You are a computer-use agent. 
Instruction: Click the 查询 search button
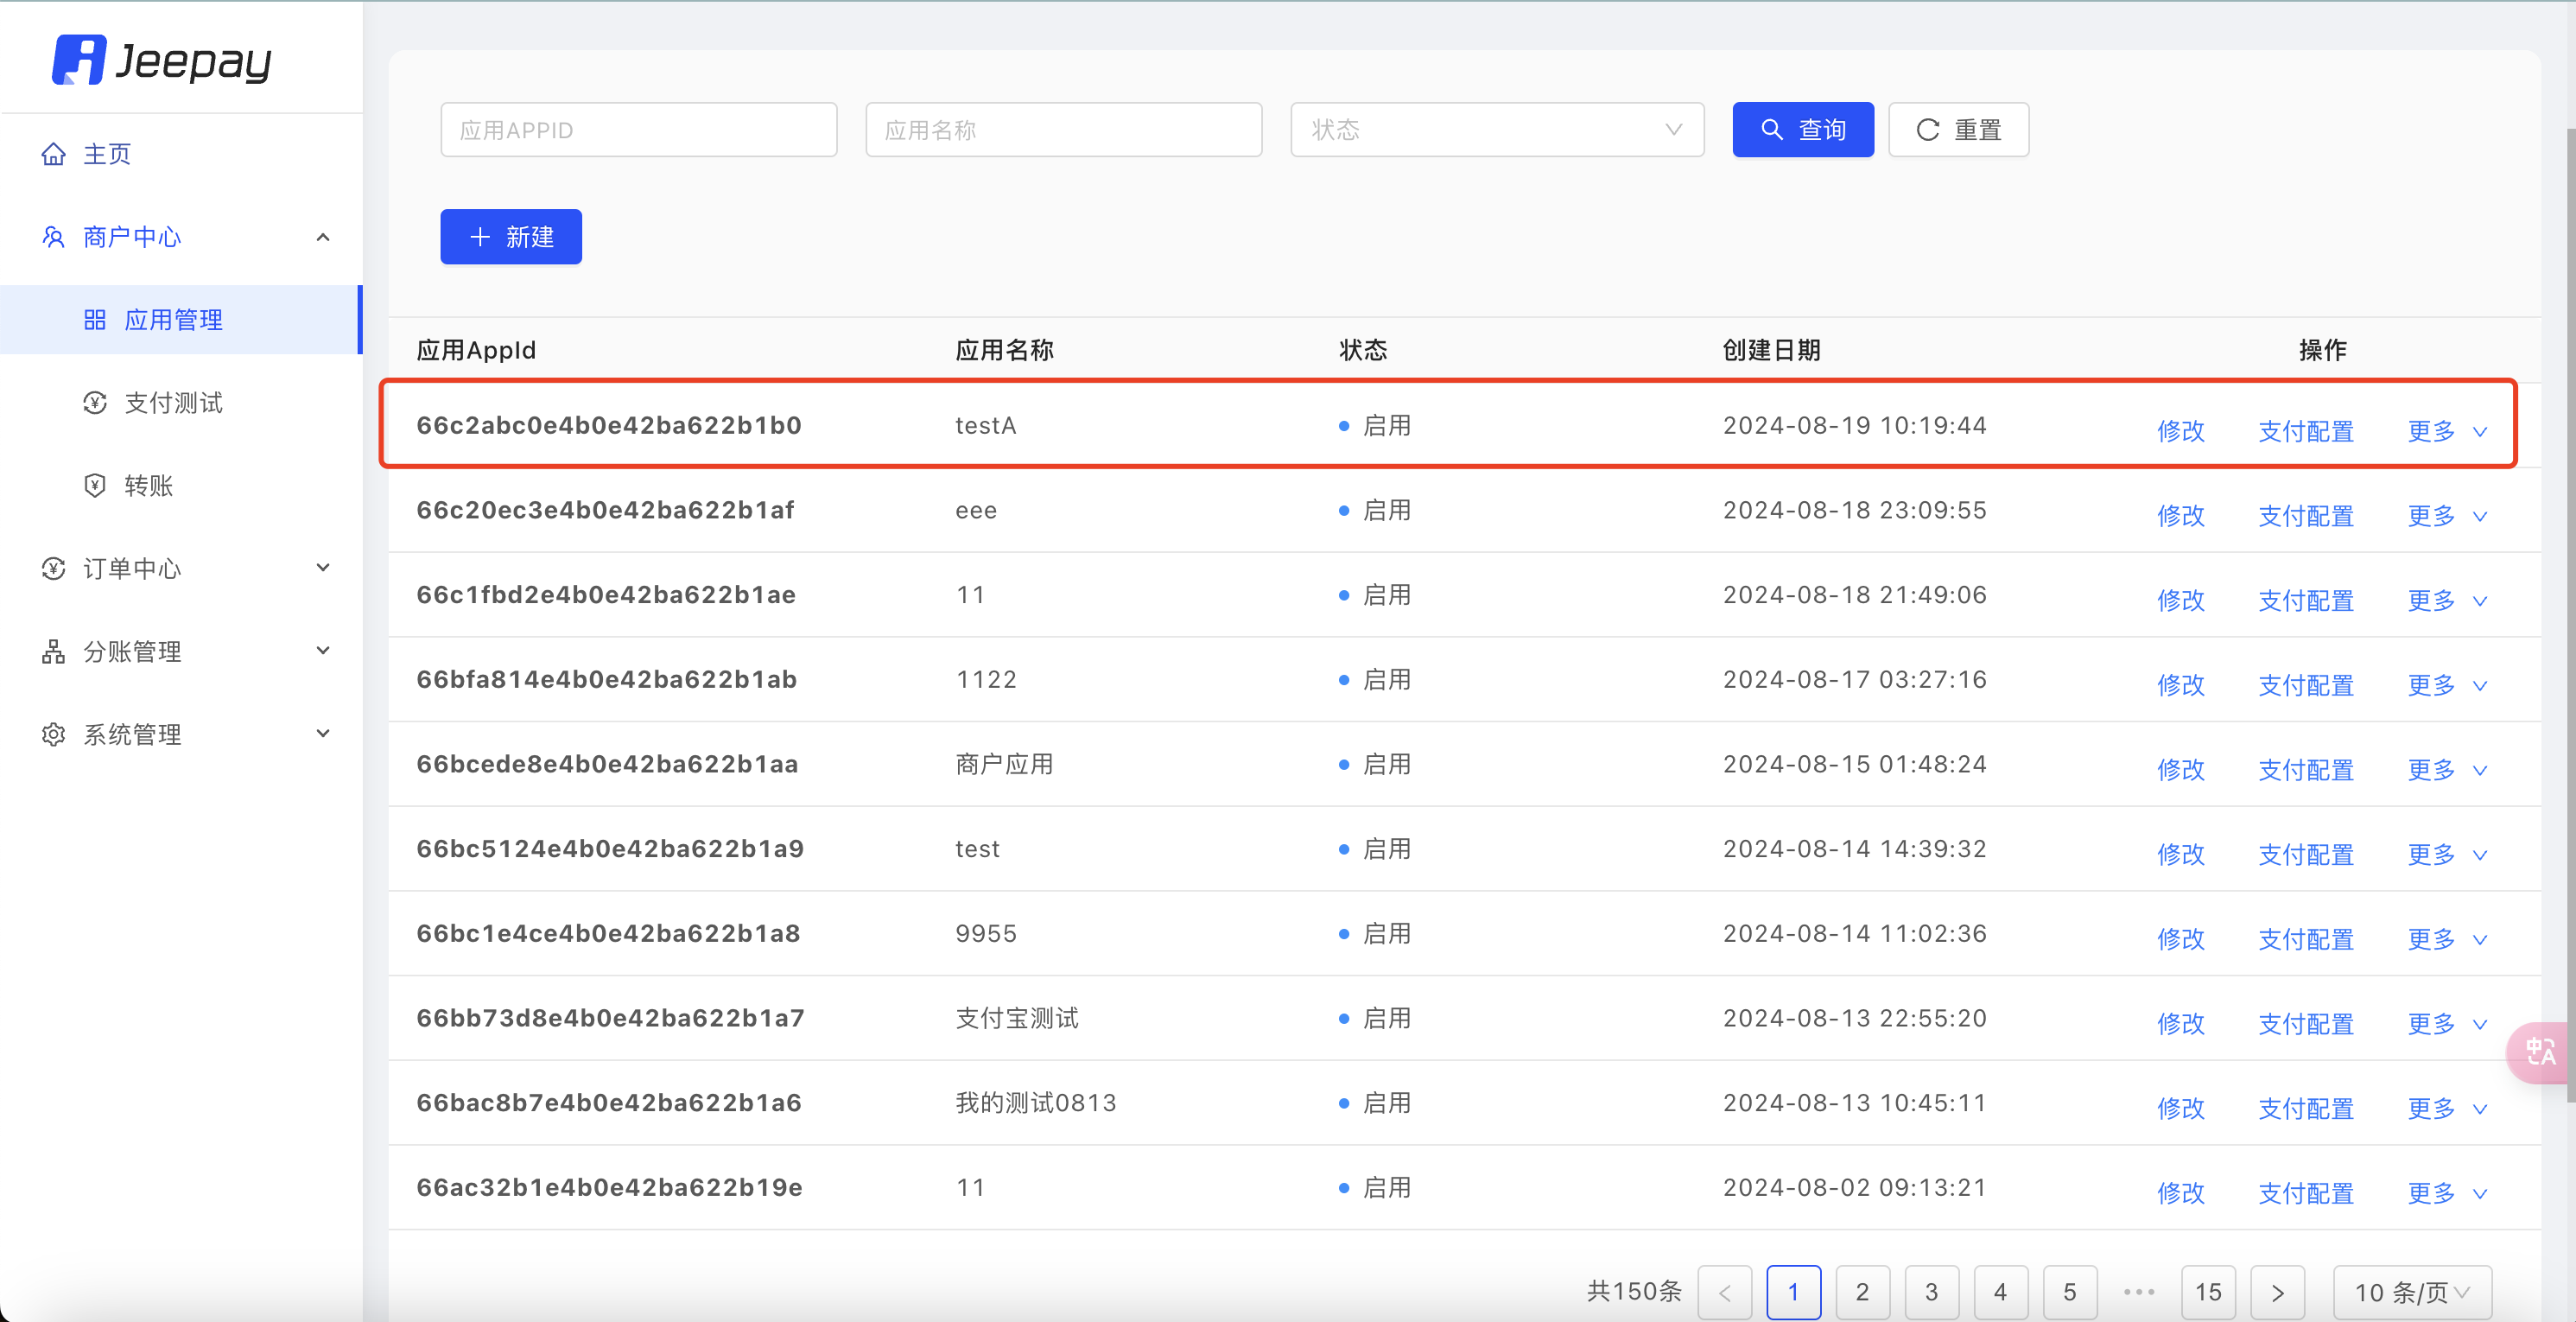(1802, 130)
